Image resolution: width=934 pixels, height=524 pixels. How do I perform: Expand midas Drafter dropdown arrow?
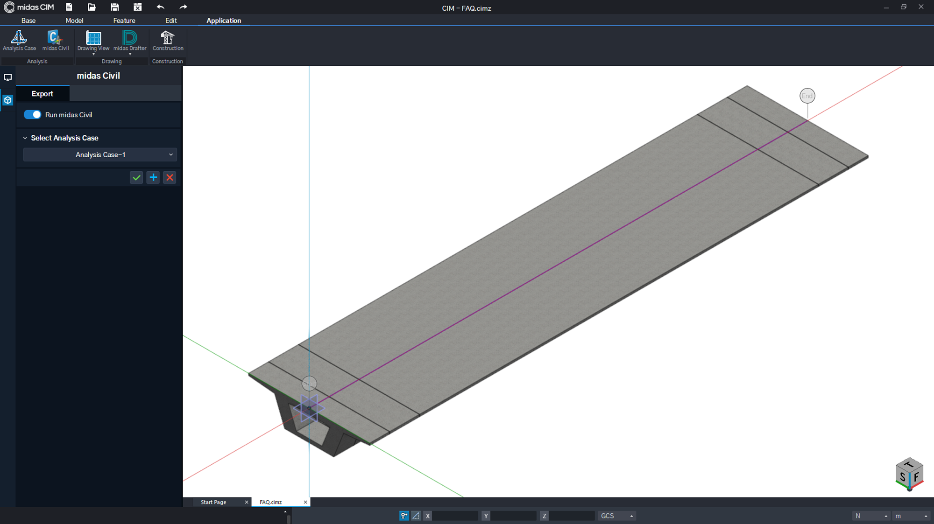pyautogui.click(x=130, y=54)
